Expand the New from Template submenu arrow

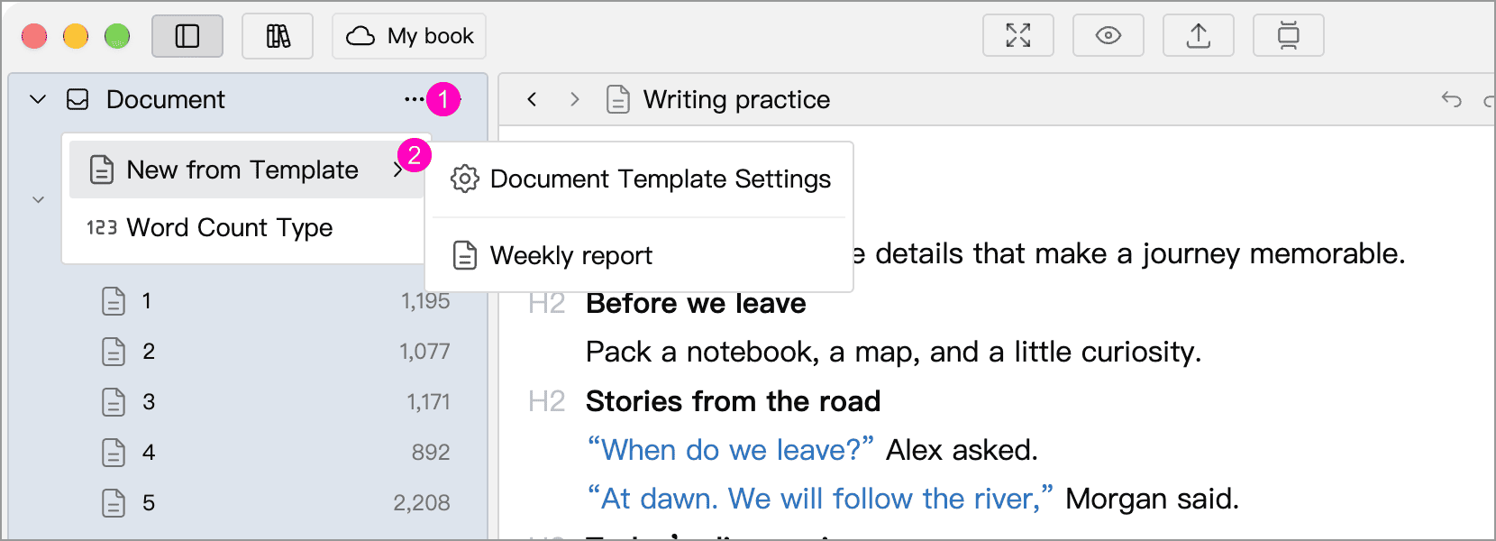(x=397, y=170)
